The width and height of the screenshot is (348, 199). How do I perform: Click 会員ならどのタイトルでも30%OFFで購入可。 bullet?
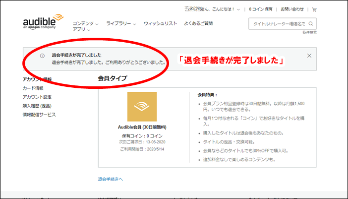(246, 151)
